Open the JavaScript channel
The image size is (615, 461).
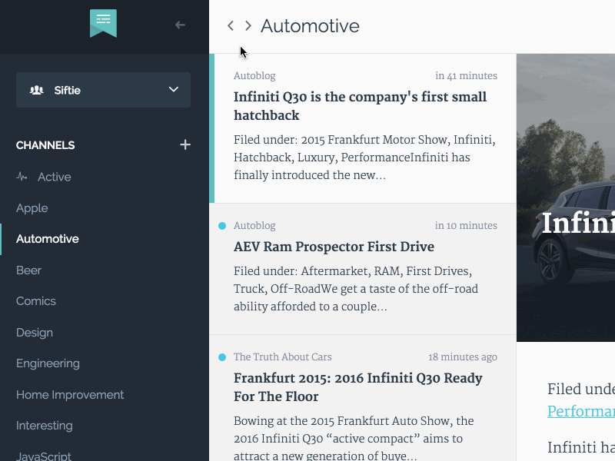click(x=44, y=456)
